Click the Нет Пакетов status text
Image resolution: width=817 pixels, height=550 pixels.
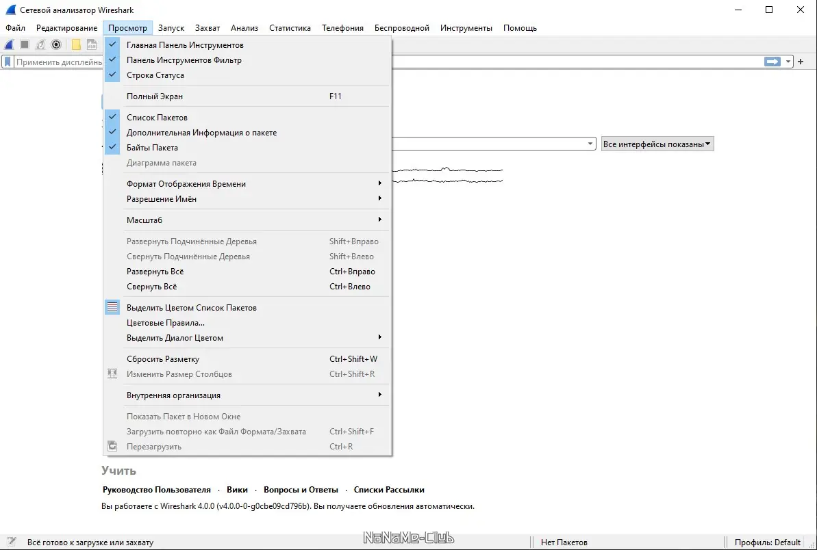(x=564, y=542)
